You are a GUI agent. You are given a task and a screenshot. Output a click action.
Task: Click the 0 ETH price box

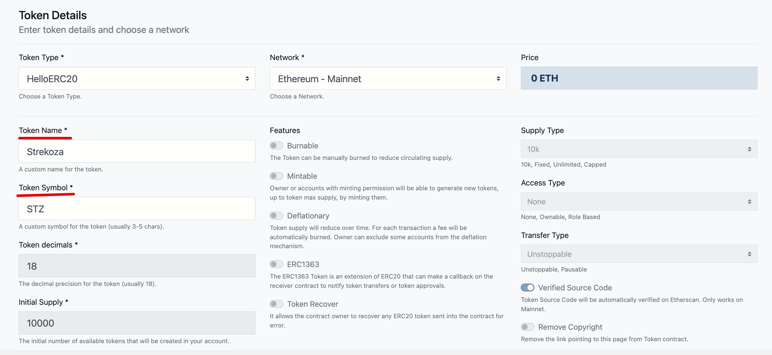[639, 78]
